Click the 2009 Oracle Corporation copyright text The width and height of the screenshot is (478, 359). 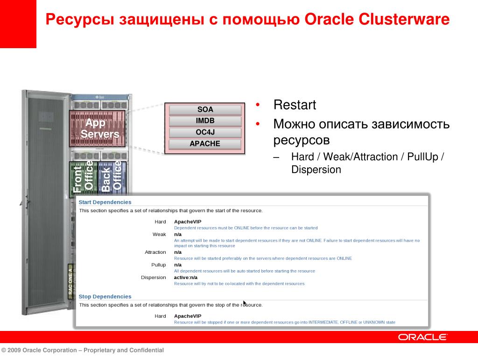pyautogui.click(x=83, y=350)
